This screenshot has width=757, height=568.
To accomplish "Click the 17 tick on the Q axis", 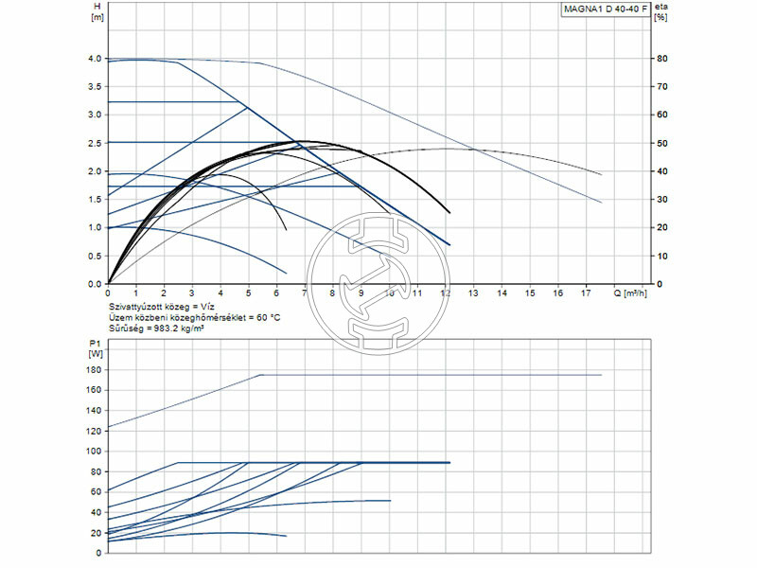I will pyautogui.click(x=586, y=293).
